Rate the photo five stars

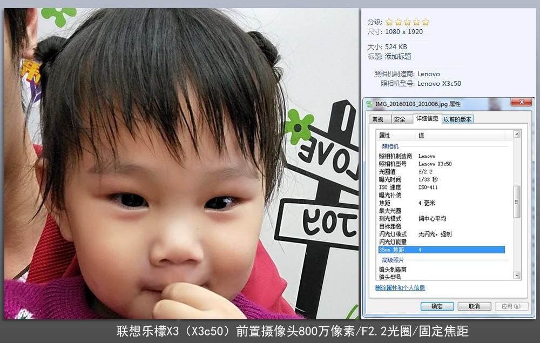[x=426, y=22]
